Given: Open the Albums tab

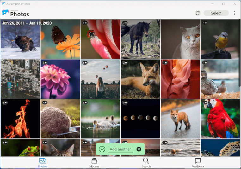Looking at the screenshot, I should pos(94,163).
